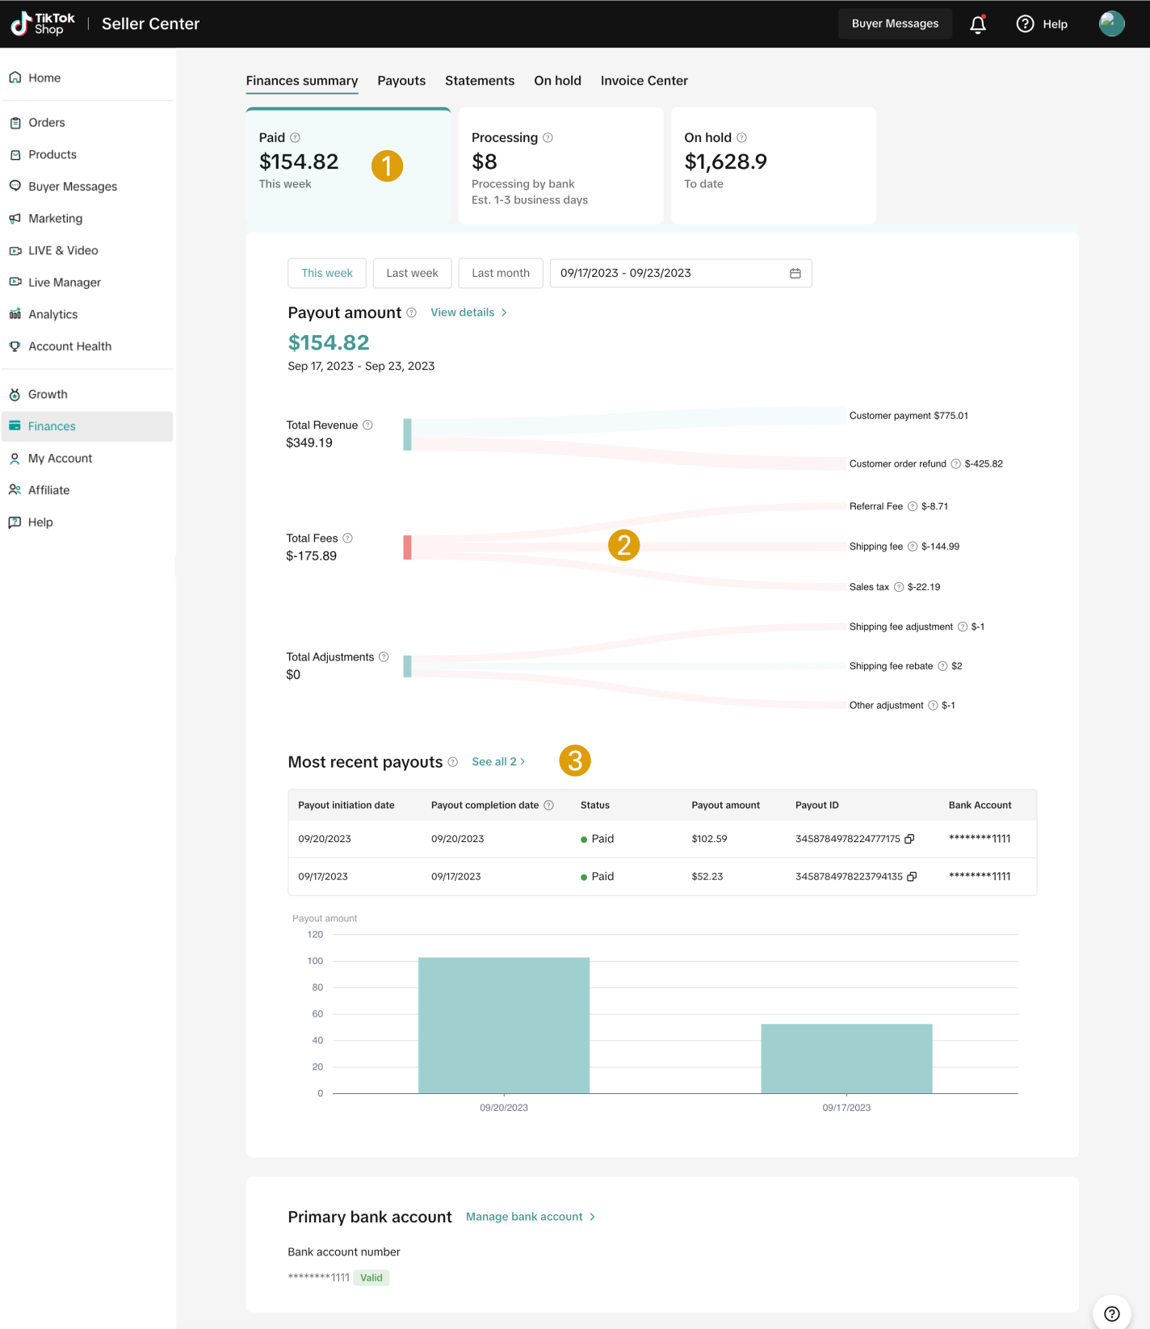Select the Last week filter
This screenshot has width=1150, height=1329.
[x=412, y=273]
